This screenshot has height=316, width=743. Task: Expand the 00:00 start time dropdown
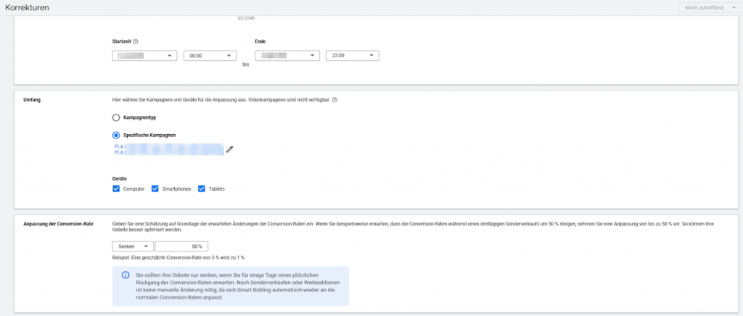(x=210, y=56)
